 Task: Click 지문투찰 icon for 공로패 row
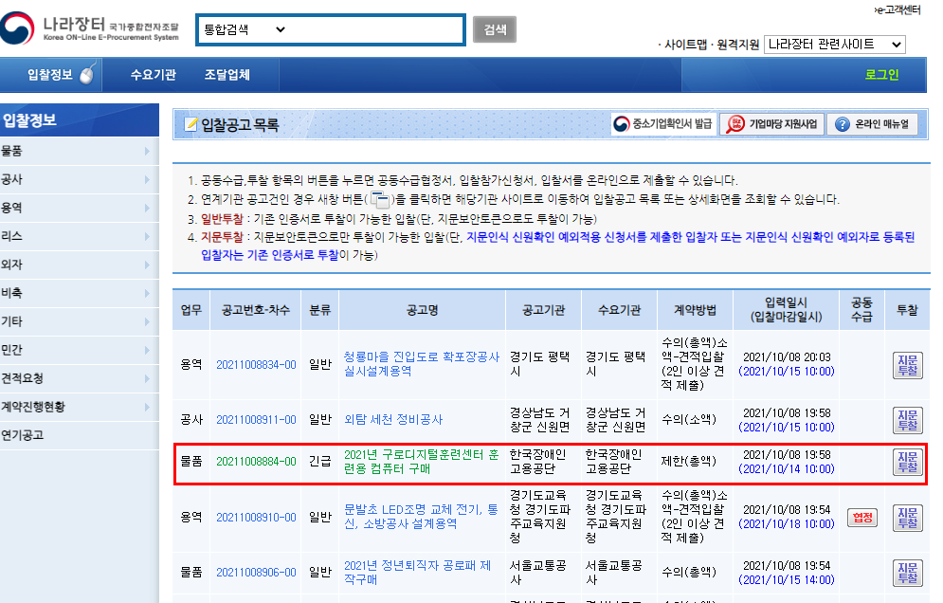pyautogui.click(x=908, y=573)
